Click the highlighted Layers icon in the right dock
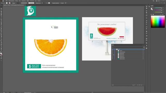 [x=147, y=45]
